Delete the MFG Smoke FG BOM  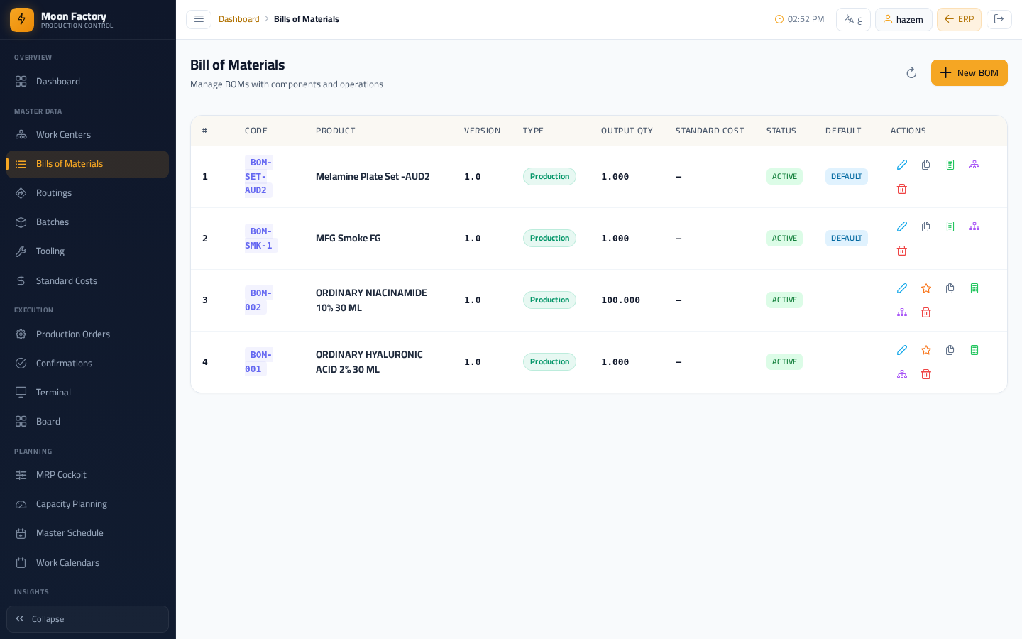pyautogui.click(x=902, y=251)
